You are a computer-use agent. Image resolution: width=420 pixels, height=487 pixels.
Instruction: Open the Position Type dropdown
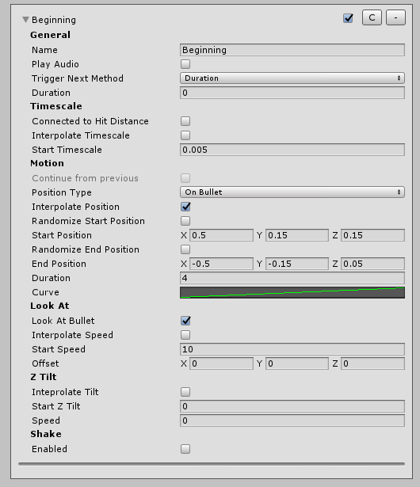click(x=292, y=192)
